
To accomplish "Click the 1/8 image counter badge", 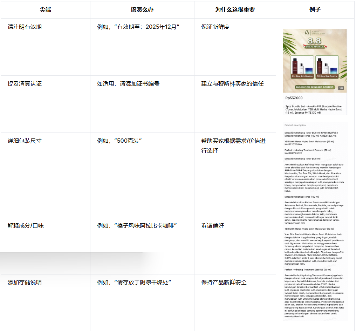I will pos(341,88).
